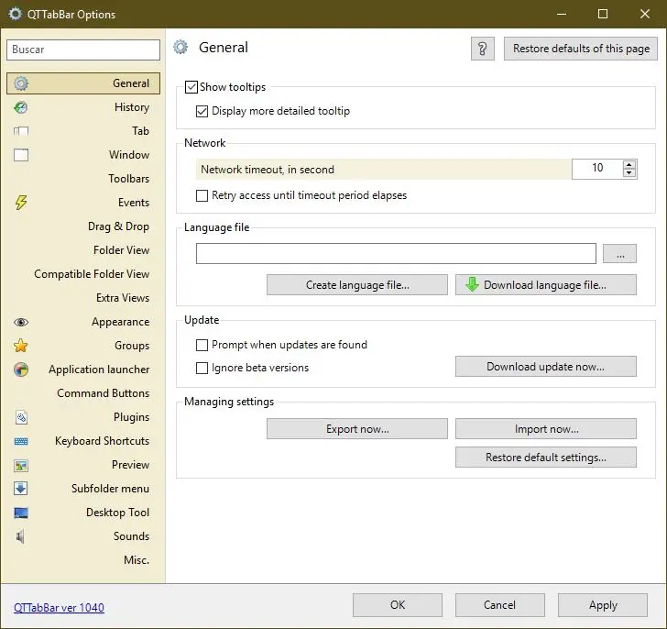The width and height of the screenshot is (667, 629).
Task: Click the speaker icon for Sounds
Action: [x=21, y=536]
